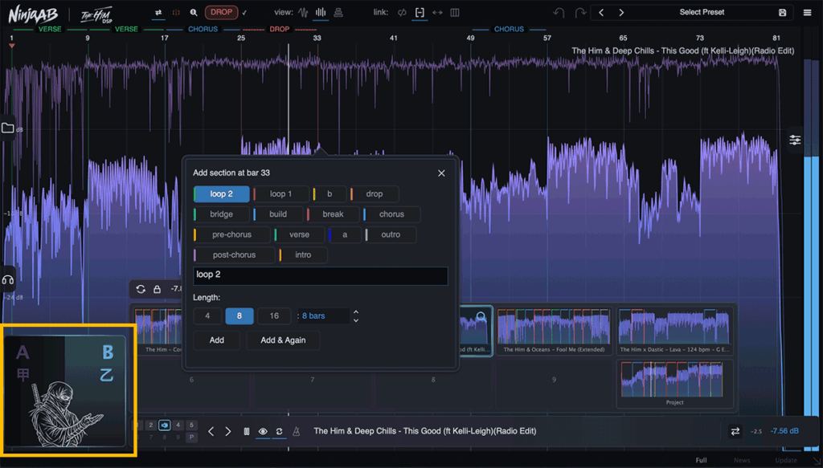Choose the pre-chorus section label
This screenshot has width=823, height=468.
point(231,234)
